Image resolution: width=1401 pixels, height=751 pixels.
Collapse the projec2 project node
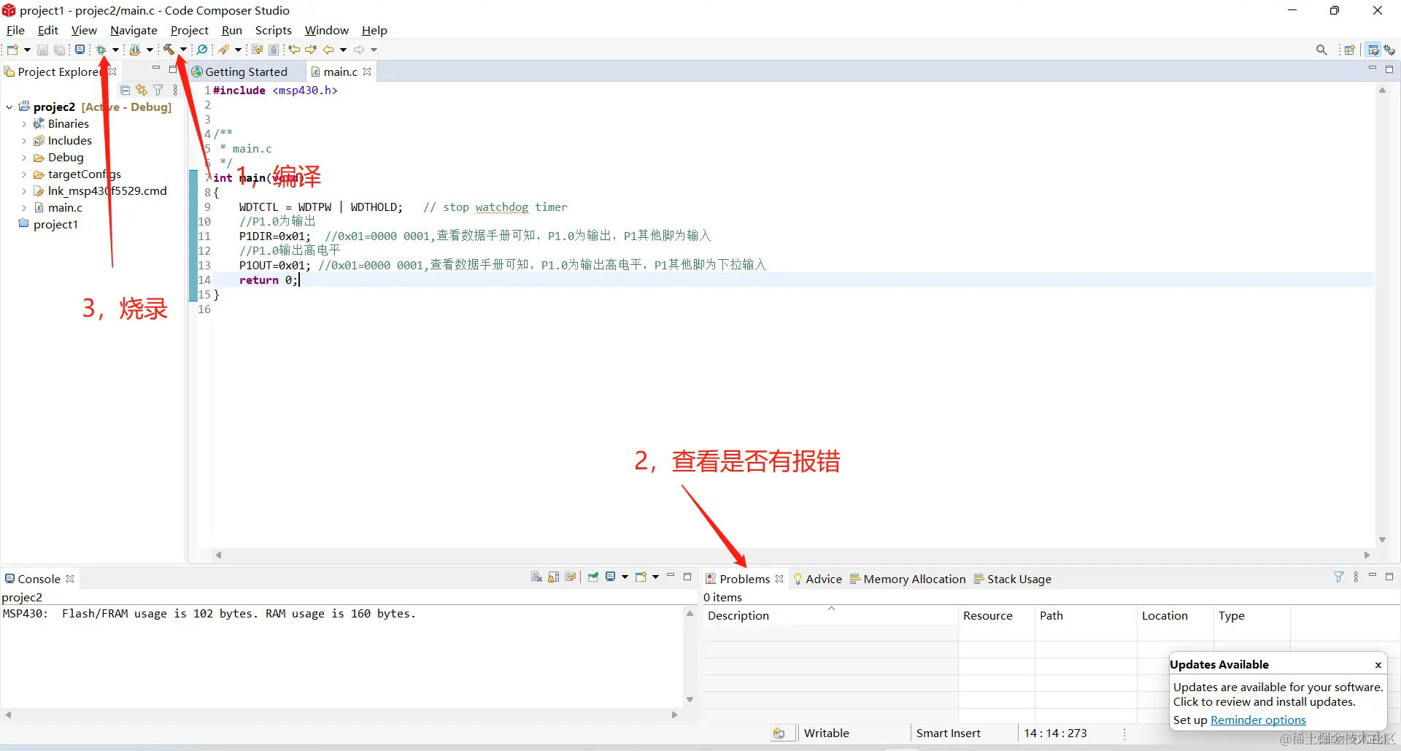[9, 107]
